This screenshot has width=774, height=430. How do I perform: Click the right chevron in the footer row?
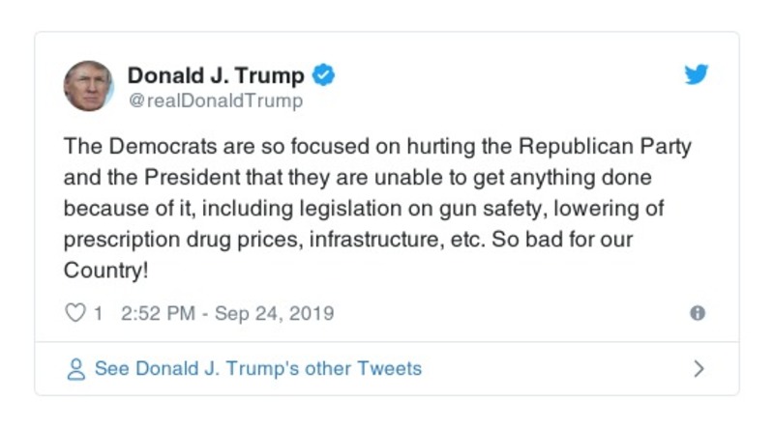(x=700, y=369)
